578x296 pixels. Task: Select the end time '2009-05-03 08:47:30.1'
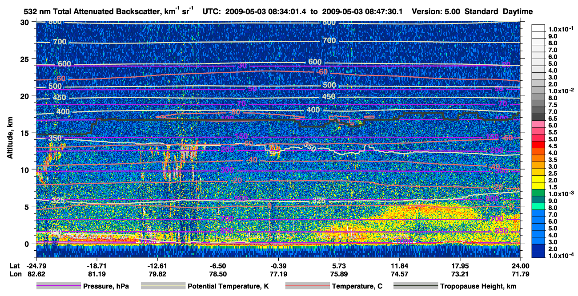362,11
